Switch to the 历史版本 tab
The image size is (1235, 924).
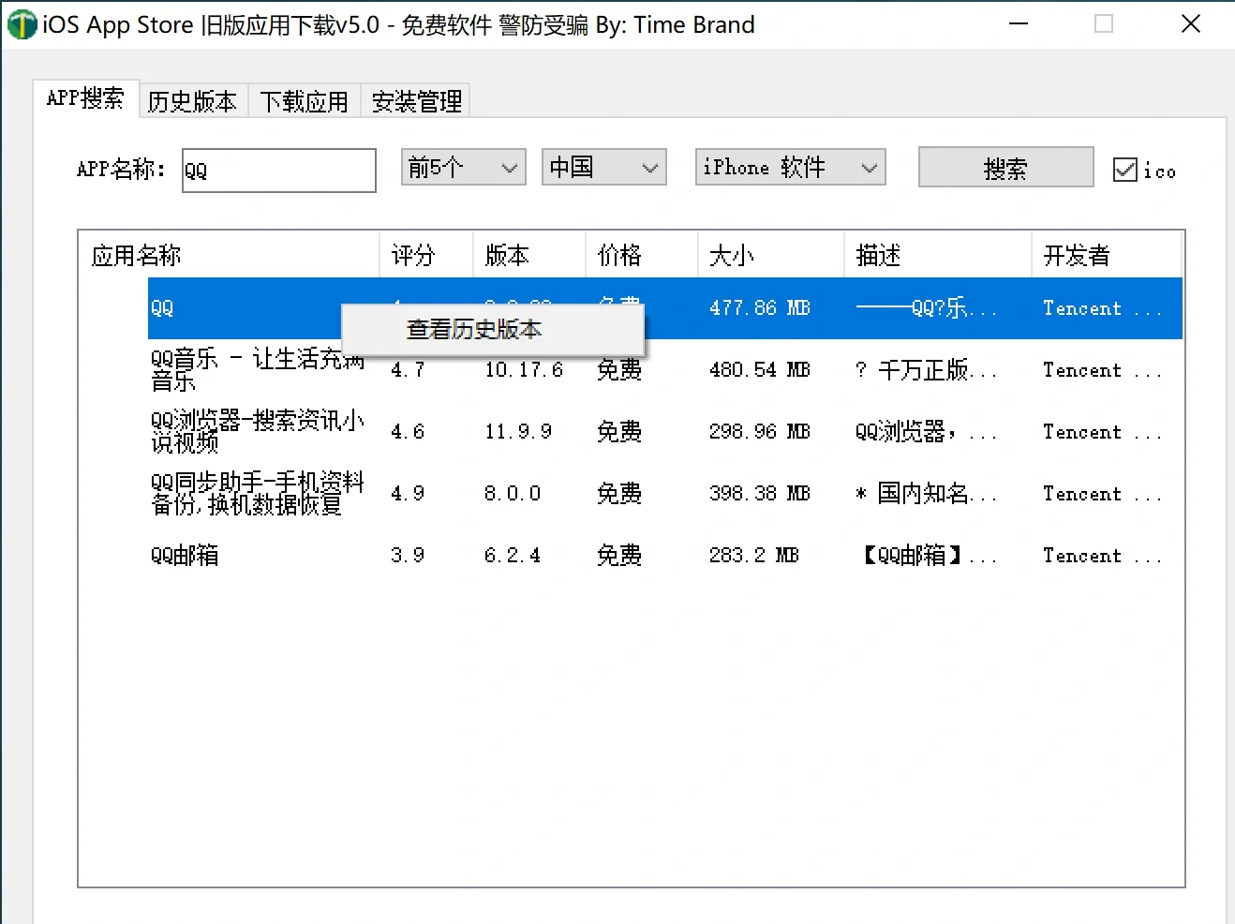(192, 101)
